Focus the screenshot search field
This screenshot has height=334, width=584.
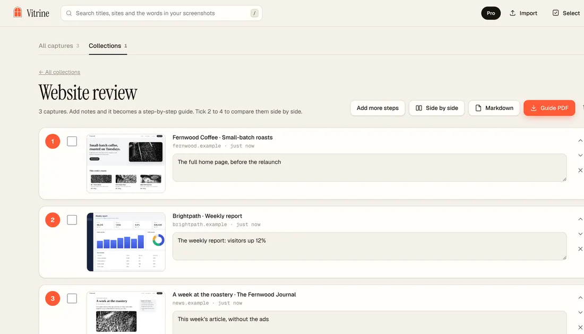[161, 13]
